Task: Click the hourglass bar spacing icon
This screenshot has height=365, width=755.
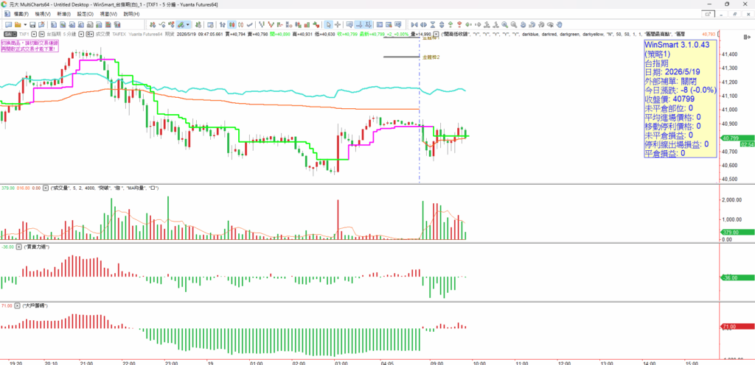Action: 433,24
